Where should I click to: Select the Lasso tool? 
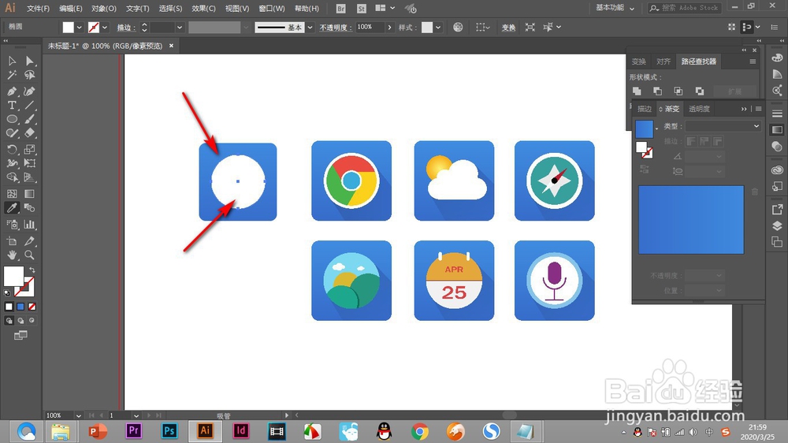coord(30,75)
